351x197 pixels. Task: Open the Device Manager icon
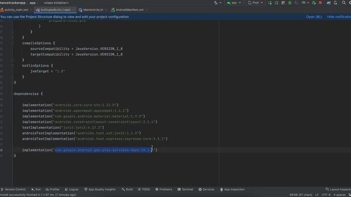335,3
